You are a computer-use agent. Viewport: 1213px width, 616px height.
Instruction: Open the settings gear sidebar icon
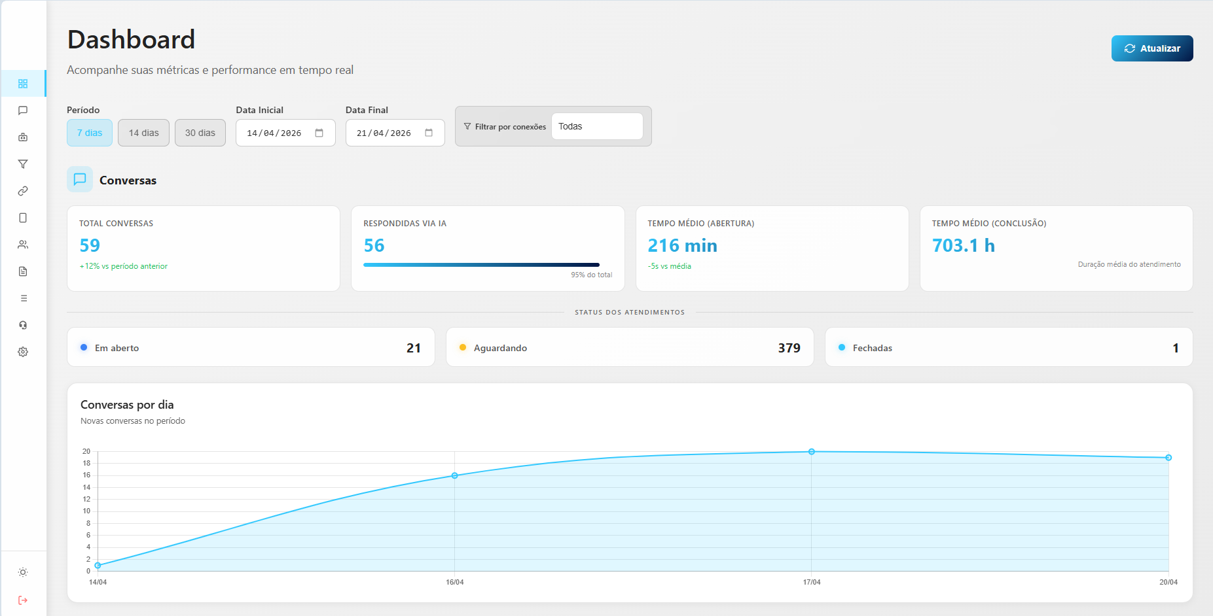point(23,352)
